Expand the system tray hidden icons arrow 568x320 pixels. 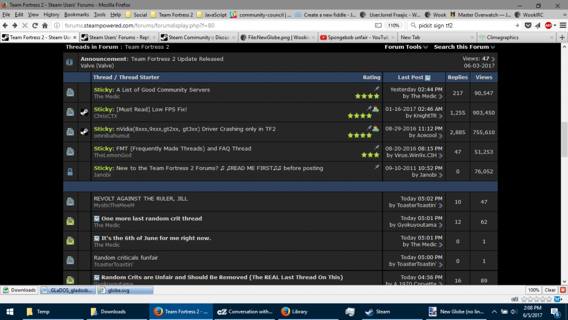[494, 311]
